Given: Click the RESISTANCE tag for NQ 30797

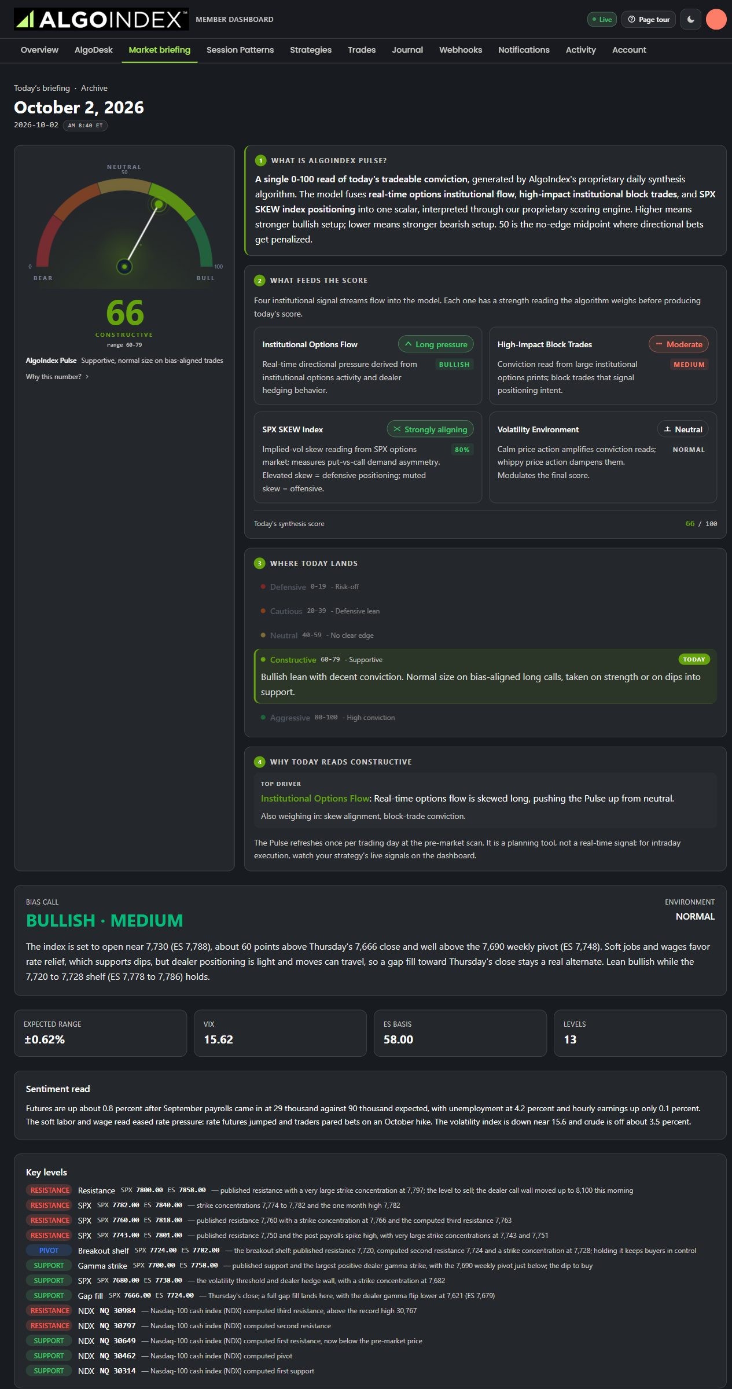Looking at the screenshot, I should click(x=49, y=1326).
